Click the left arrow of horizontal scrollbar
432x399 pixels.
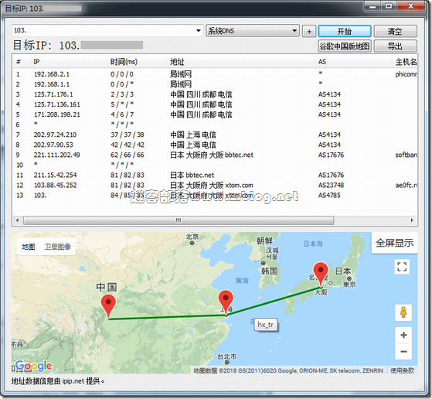[18, 220]
